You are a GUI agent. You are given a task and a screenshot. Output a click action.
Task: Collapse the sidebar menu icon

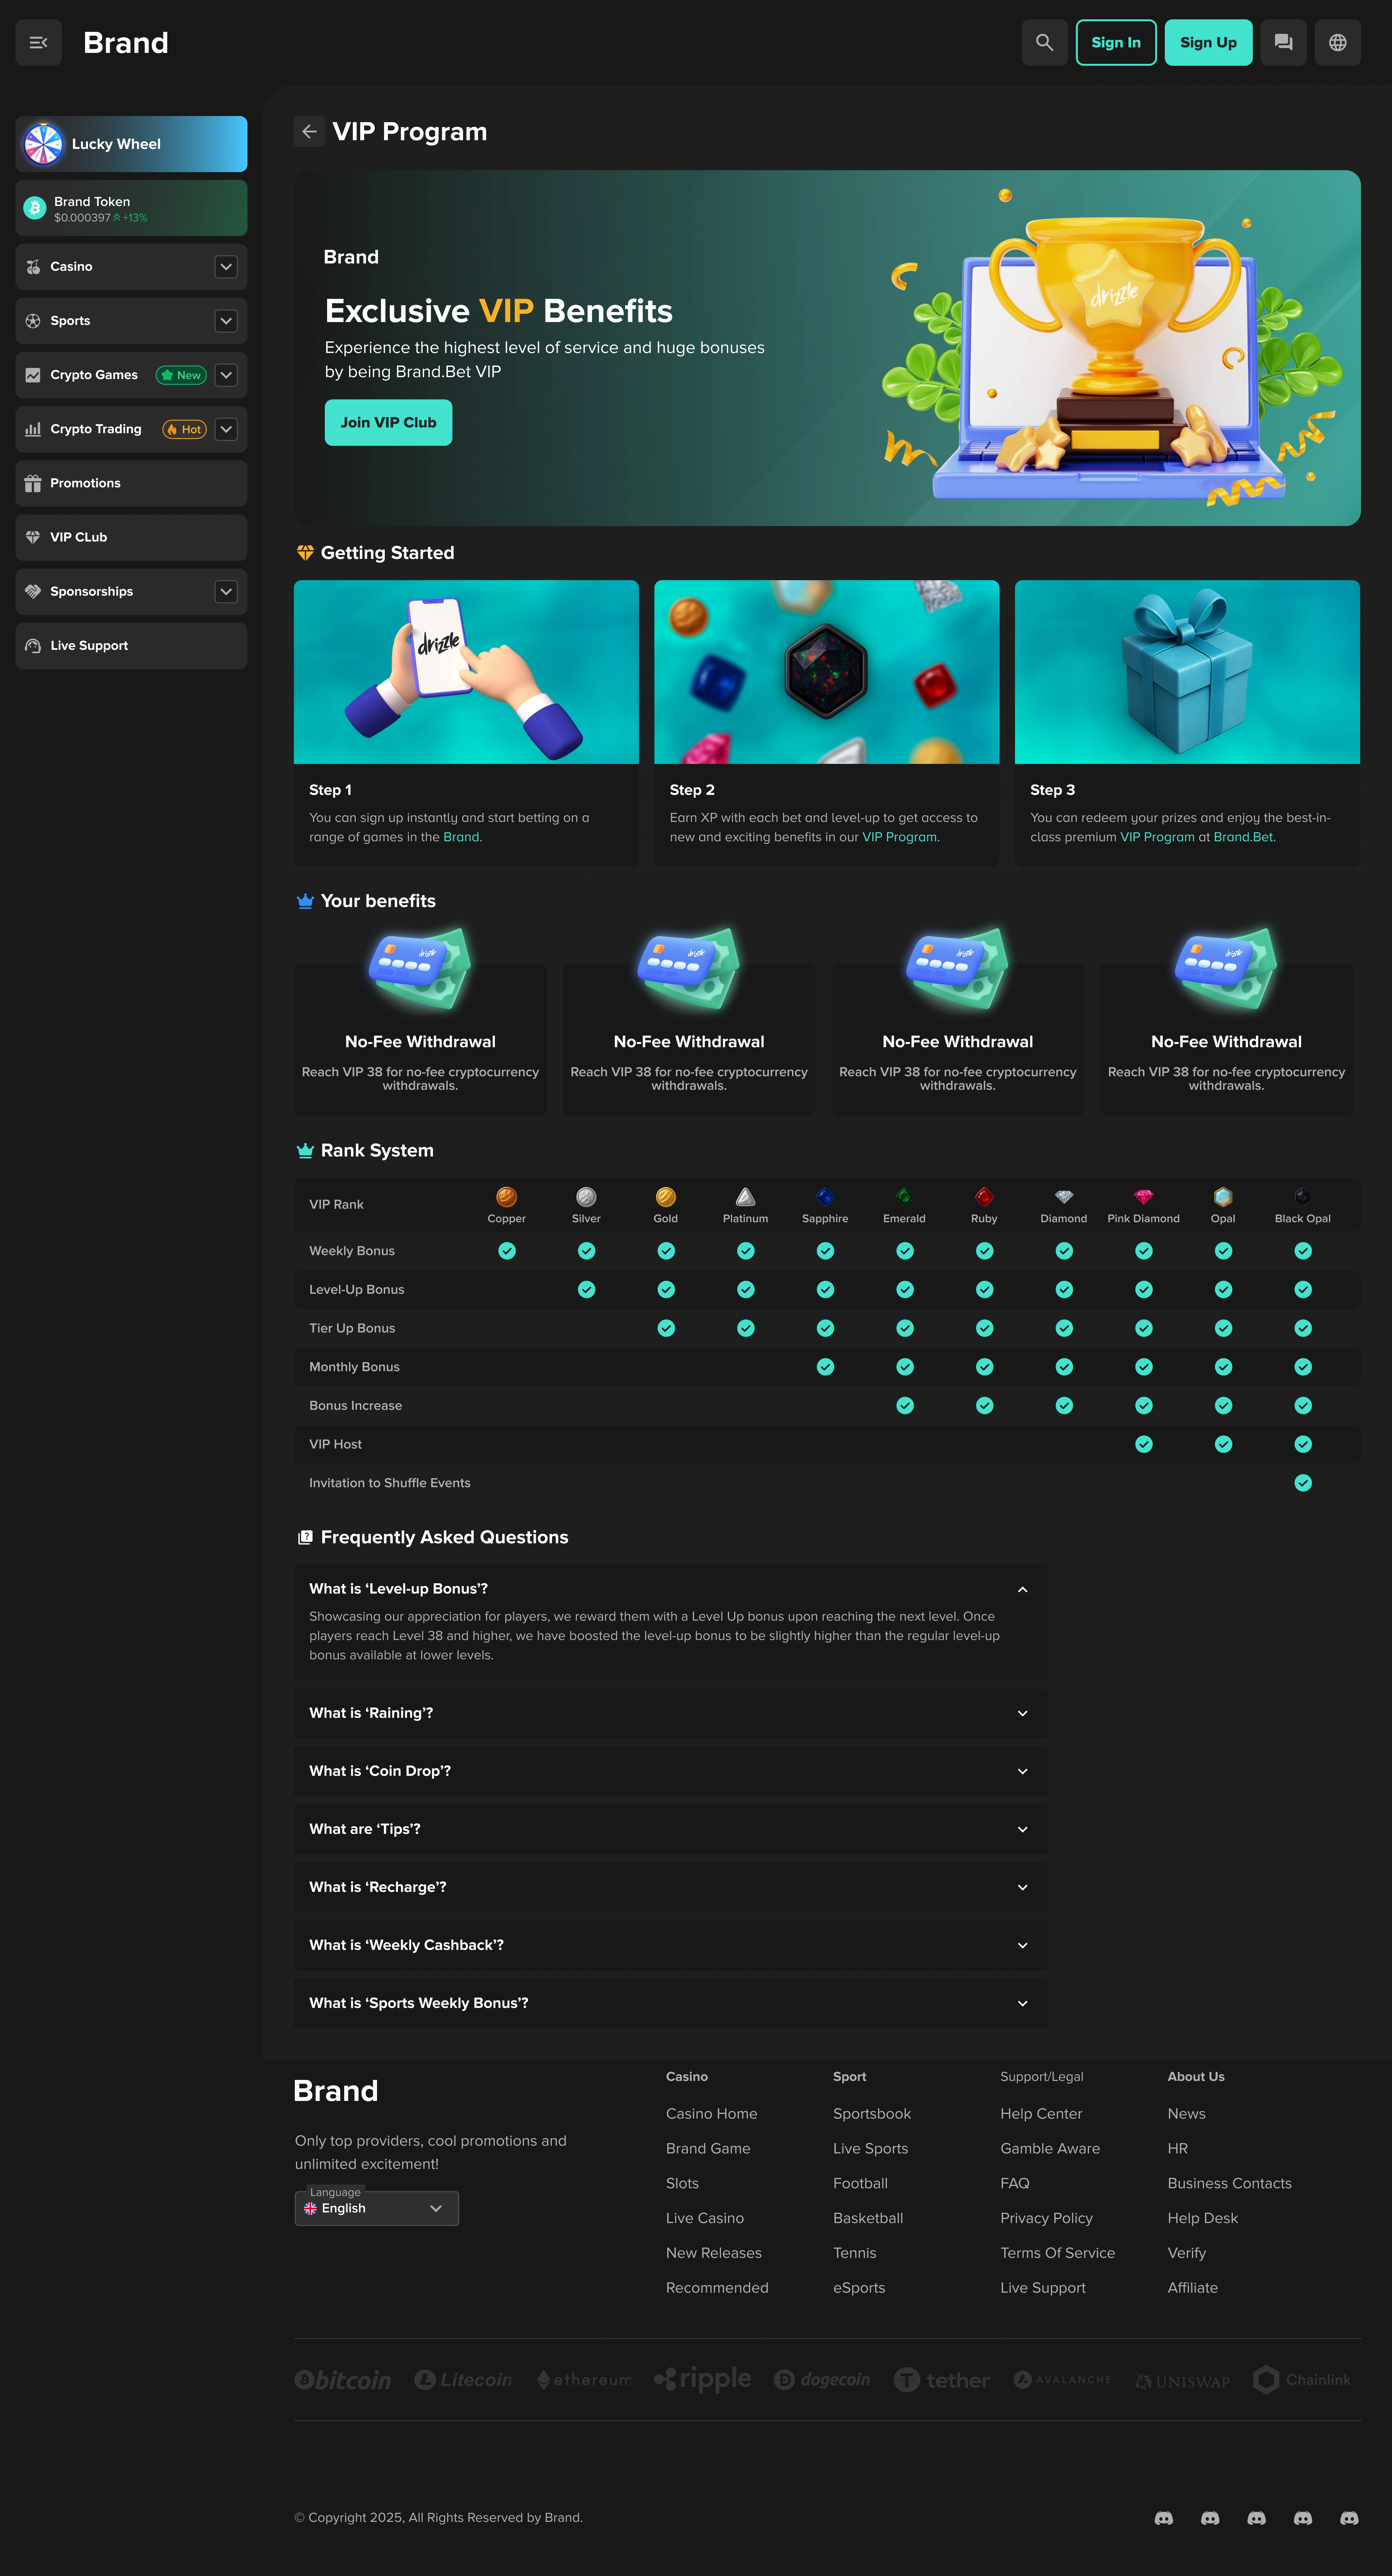38,43
